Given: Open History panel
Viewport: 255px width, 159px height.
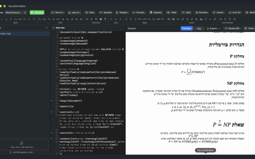Looking at the screenshot, I should pos(218,12).
